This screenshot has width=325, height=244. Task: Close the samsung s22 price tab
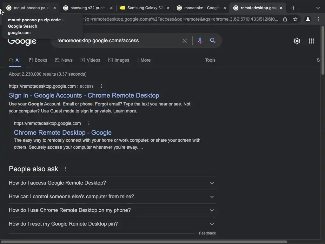[x=111, y=8]
